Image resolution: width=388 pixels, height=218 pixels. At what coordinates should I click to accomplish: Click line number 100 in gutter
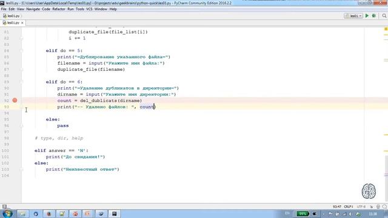(5, 151)
